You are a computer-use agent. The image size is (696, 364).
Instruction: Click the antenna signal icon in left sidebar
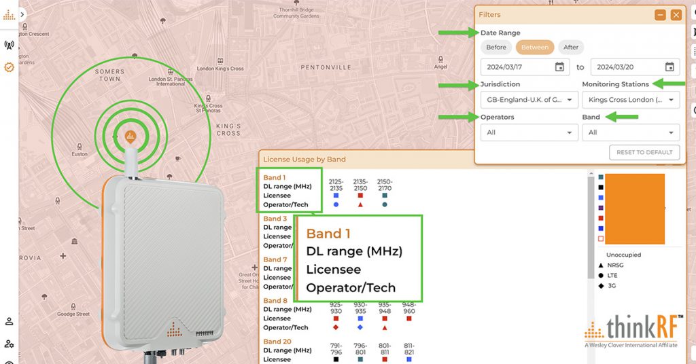[9, 45]
